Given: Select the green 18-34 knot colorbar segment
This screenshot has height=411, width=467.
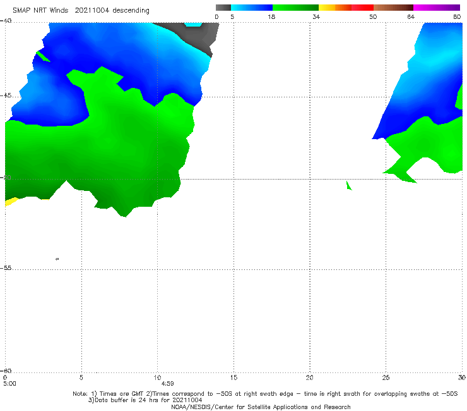Looking at the screenshot, I should [x=295, y=8].
